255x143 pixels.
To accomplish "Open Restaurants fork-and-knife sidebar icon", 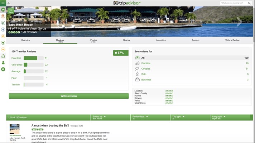I will (x=3, y=16).
